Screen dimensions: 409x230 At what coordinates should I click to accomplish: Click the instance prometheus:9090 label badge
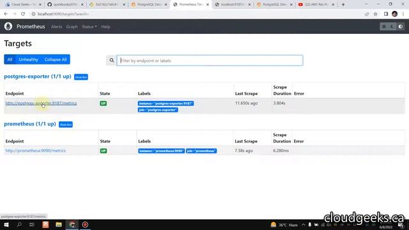pyautogui.click(x=162, y=151)
